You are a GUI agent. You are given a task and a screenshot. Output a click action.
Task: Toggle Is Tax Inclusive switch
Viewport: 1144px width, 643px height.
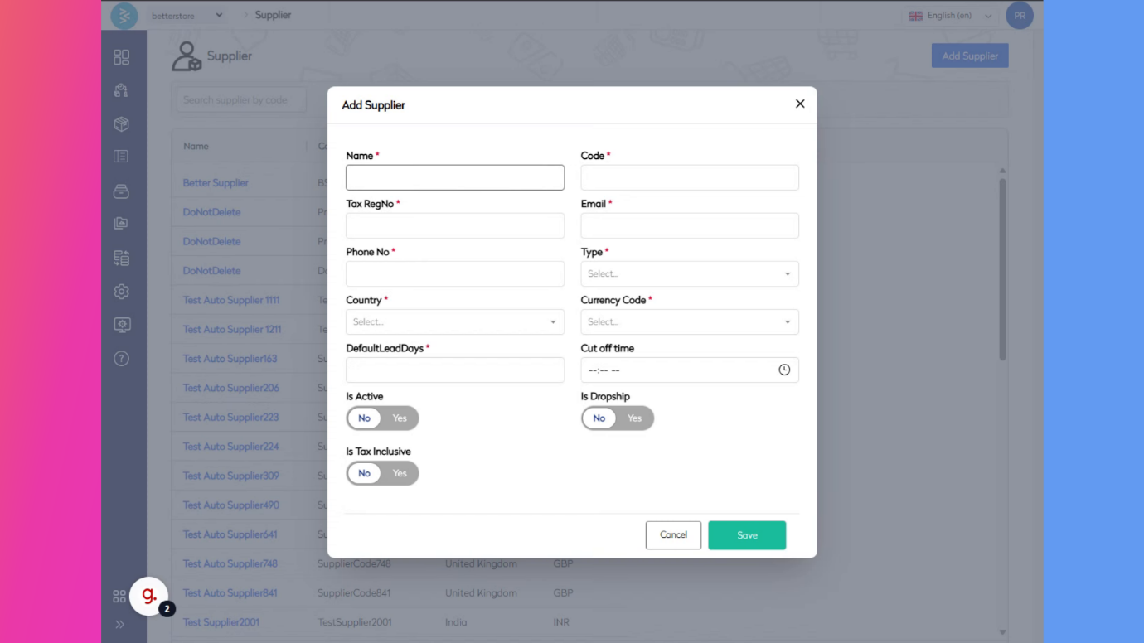(382, 474)
